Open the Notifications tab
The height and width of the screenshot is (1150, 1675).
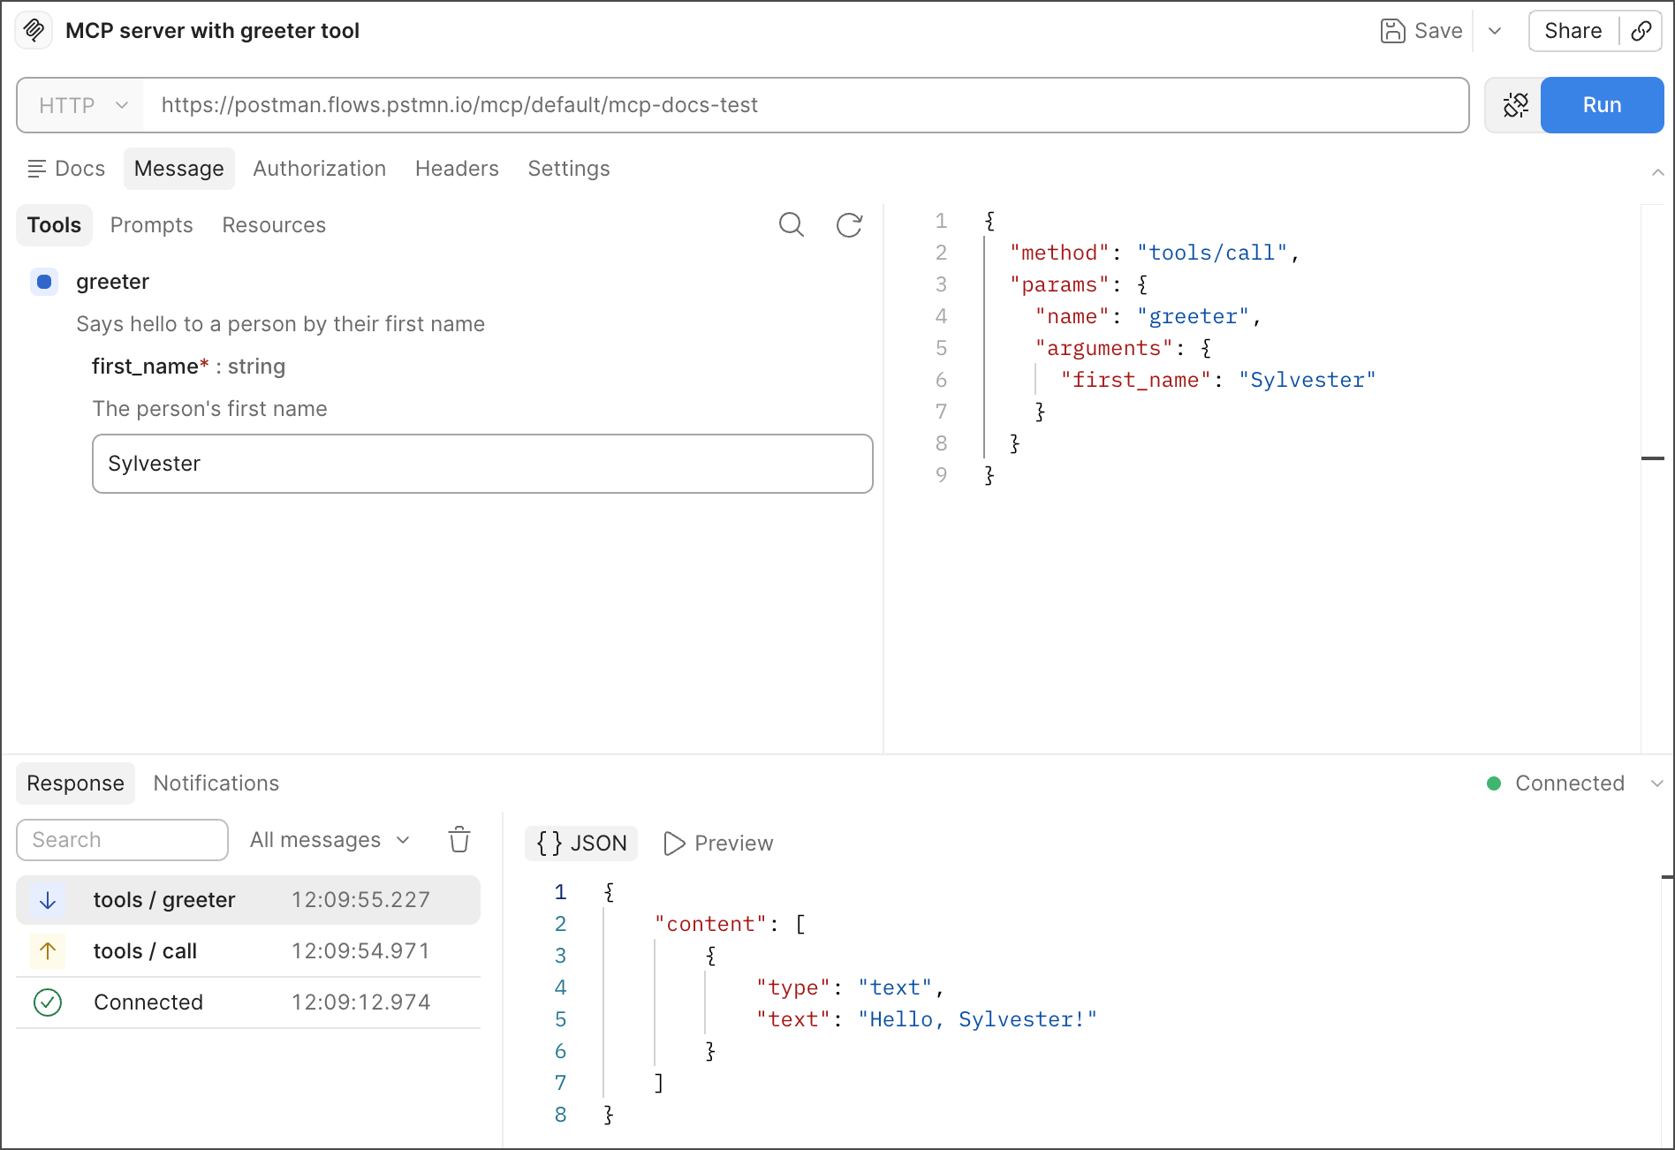216,783
